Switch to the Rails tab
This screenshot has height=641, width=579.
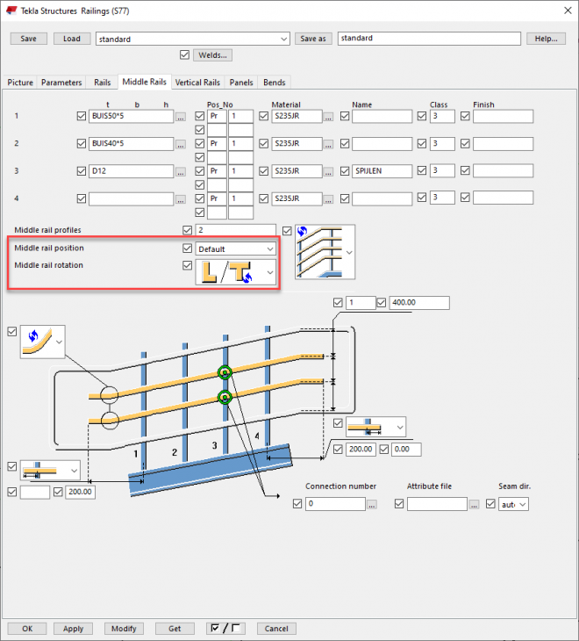coord(102,83)
